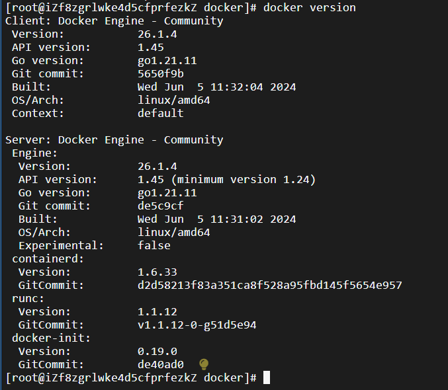Click the typed 'docker version' command
This screenshot has height=390, width=448.
point(310,7)
